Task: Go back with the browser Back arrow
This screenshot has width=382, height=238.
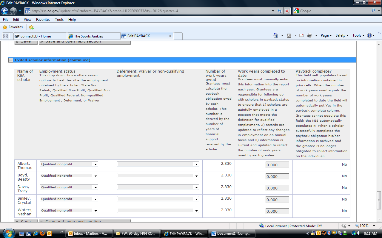Action: [x=5, y=11]
